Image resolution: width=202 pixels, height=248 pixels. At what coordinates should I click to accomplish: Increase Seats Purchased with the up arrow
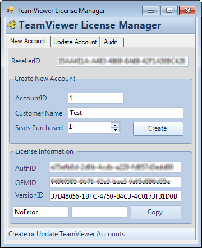click(115, 125)
